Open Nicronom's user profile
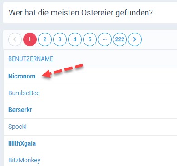Viewport: 177px width, 166px height. pyautogui.click(x=22, y=76)
